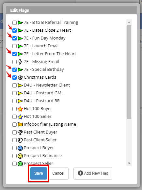
Task: Click the shield icon for Past Client Seller
Action: [x=20, y=140]
